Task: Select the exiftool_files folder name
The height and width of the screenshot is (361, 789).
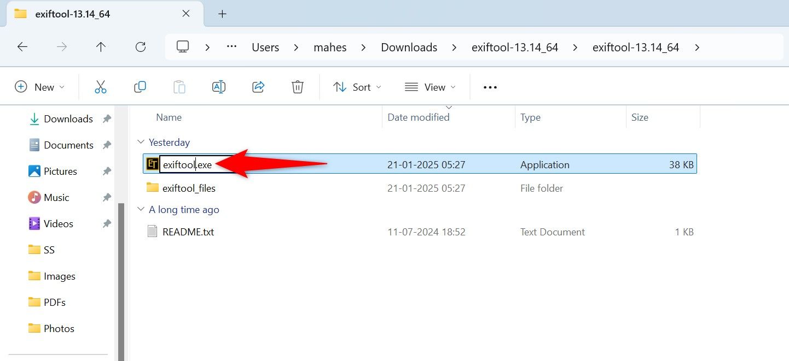Action: [189, 188]
